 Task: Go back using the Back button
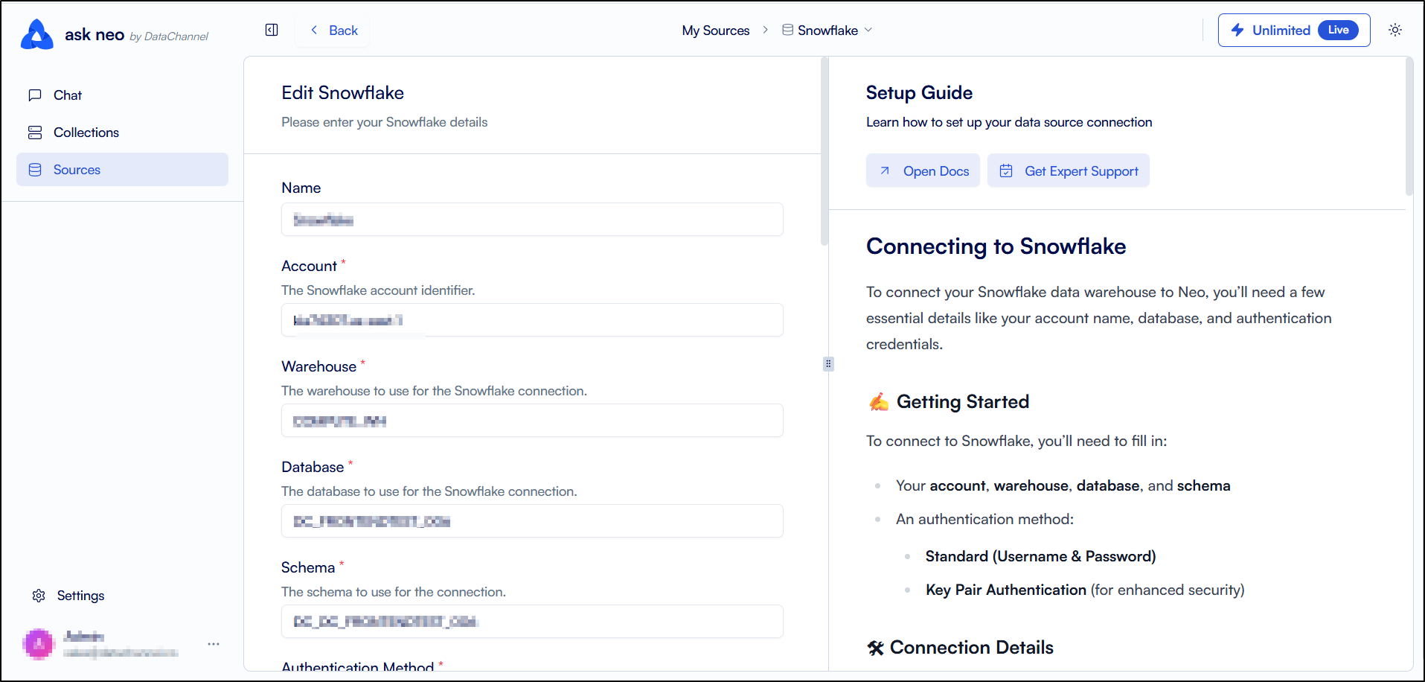(333, 31)
